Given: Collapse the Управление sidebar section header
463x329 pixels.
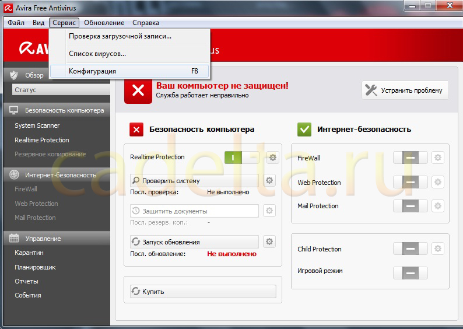Looking at the screenshot, I should (x=57, y=239).
